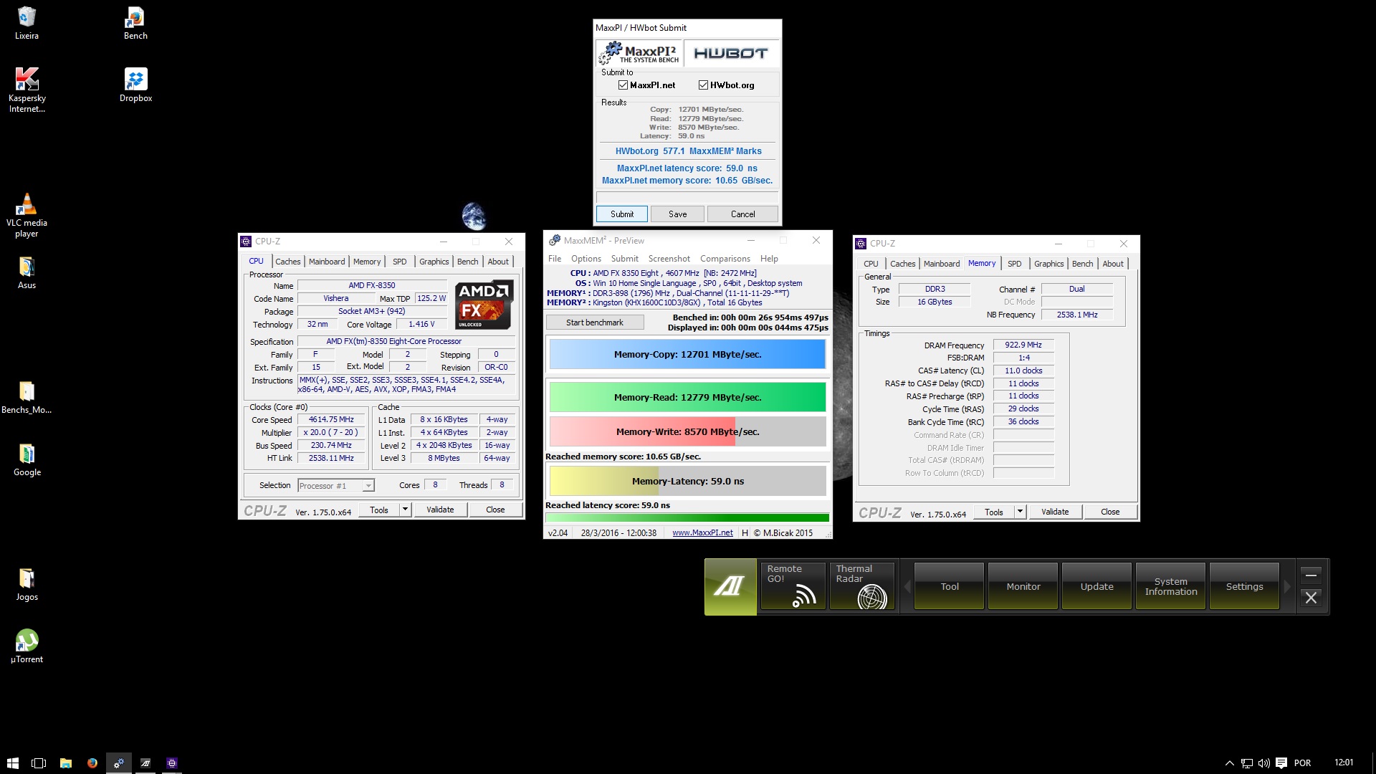Open the Benchs_Mo... folder on the desktop

[x=27, y=397]
